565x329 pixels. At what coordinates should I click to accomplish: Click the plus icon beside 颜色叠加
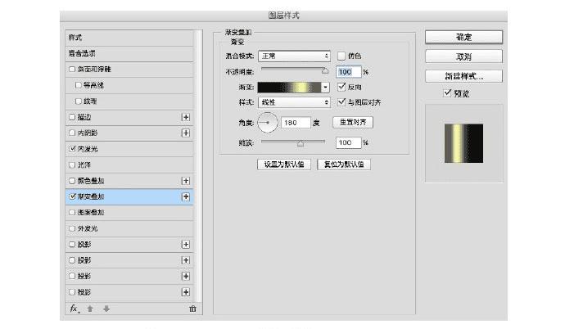186,181
